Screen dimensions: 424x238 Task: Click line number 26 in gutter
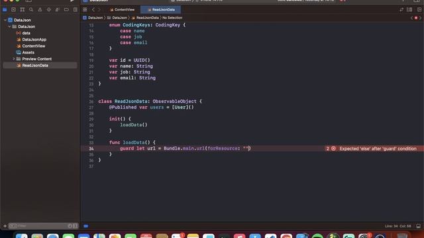click(91, 101)
